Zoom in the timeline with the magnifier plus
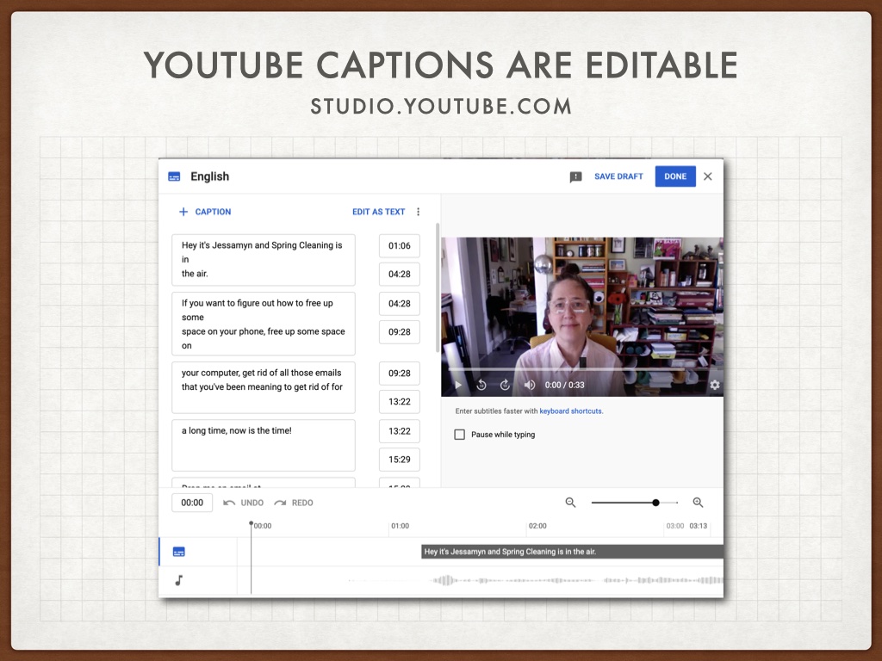 click(x=698, y=503)
